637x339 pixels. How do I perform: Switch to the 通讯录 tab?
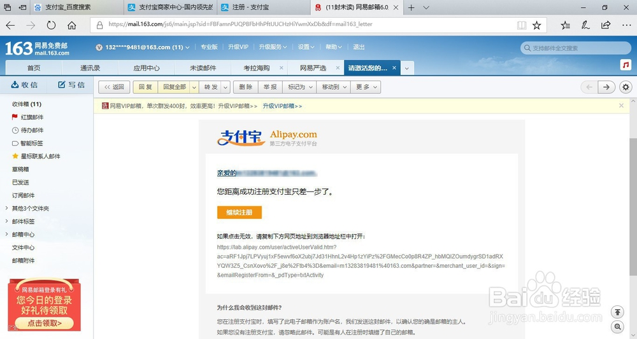point(90,68)
